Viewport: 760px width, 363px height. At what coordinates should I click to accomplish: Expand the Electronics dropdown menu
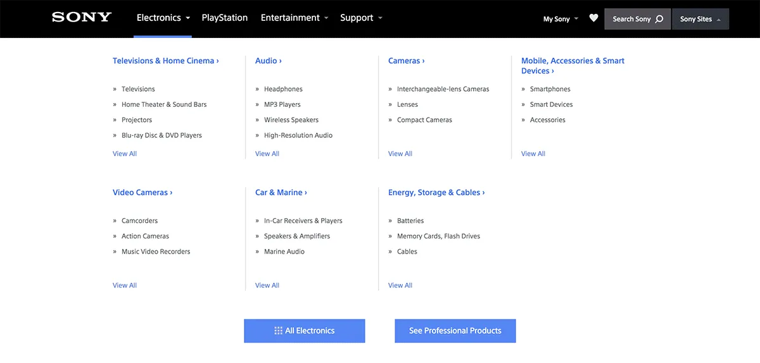pyautogui.click(x=163, y=18)
